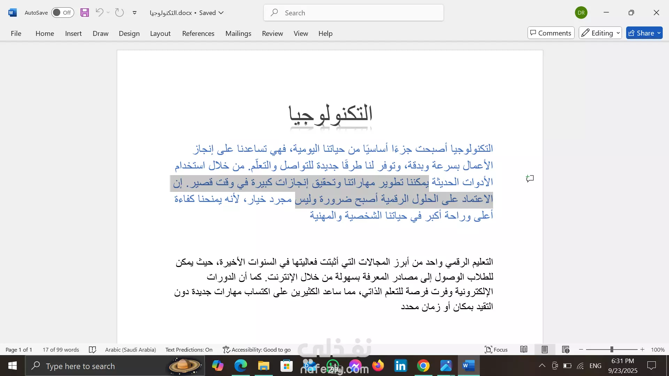Open the References tab
The height and width of the screenshot is (376, 669).
198,33
